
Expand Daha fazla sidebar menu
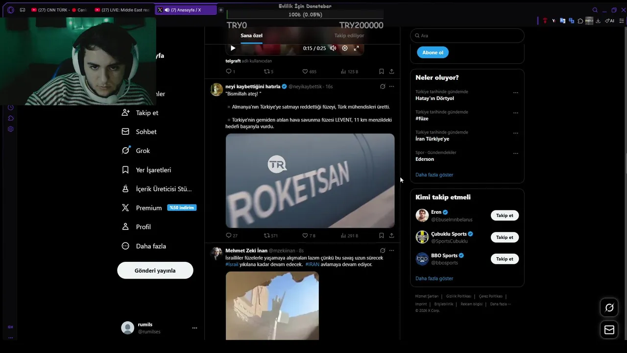click(x=144, y=246)
